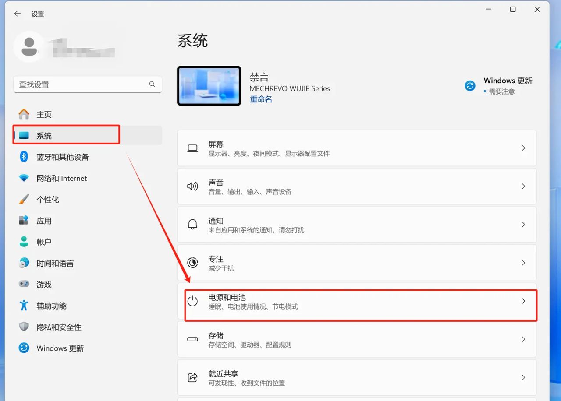Click the device wallpaper preview thumbnail
The width and height of the screenshot is (561, 401).
(x=209, y=86)
